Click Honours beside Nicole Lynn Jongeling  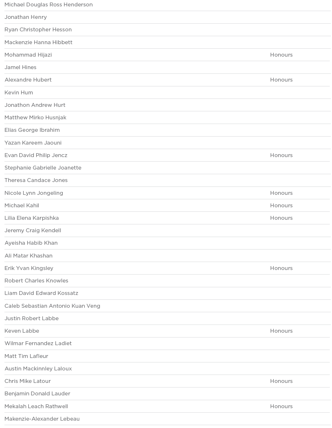click(281, 193)
